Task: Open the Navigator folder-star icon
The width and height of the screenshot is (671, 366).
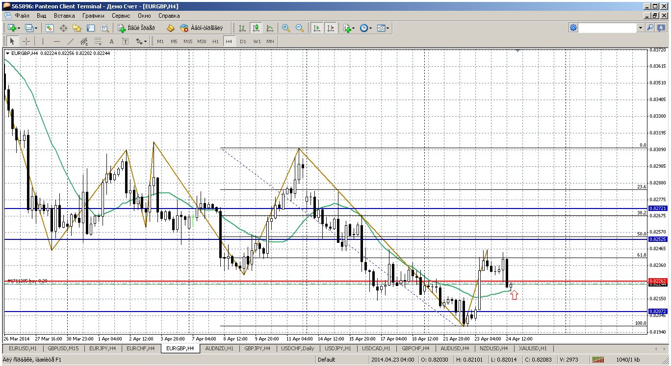Action: [x=77, y=28]
